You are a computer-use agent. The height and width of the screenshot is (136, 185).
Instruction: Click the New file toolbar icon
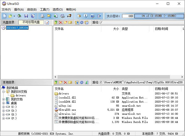[4, 16]
